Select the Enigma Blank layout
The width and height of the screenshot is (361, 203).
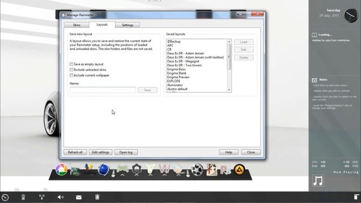(x=177, y=73)
